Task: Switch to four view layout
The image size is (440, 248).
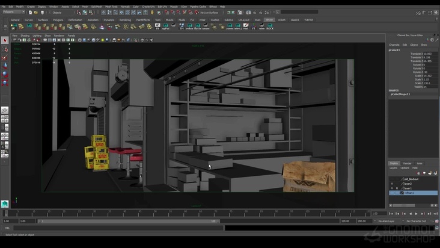Action: click(5, 119)
